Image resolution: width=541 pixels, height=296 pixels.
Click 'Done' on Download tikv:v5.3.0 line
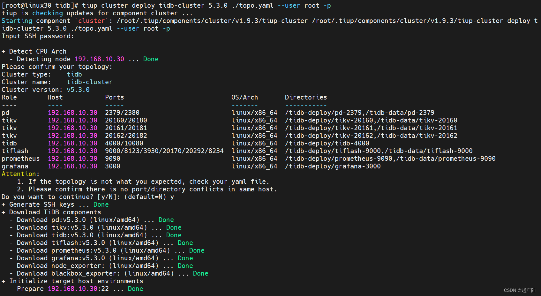[x=174, y=227]
